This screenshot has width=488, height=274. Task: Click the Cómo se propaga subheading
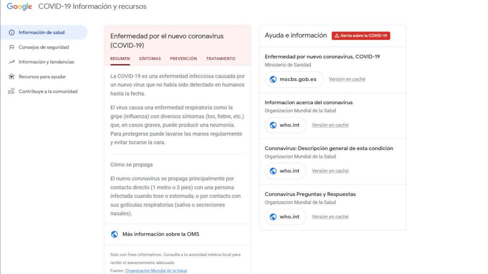[x=132, y=165]
